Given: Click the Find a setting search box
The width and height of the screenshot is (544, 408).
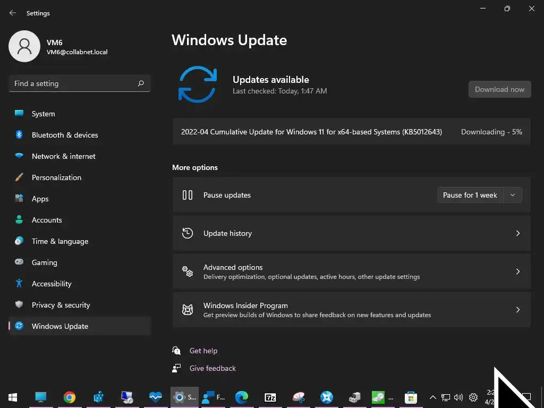Looking at the screenshot, I should coord(80,83).
